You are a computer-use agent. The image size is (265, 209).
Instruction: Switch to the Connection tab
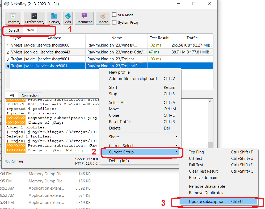(30, 95)
